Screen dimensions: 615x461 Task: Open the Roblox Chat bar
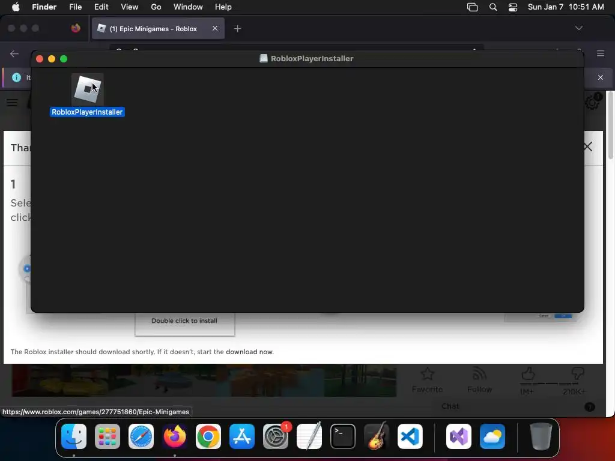click(450, 406)
